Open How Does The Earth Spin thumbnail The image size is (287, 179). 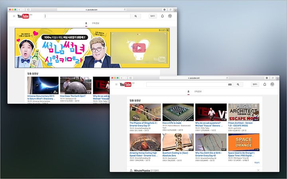pyautogui.click(x=76, y=85)
